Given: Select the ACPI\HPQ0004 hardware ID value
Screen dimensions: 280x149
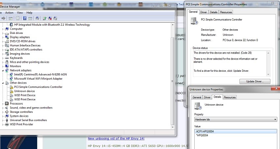Looking at the screenshot, I should (x=236, y=131).
